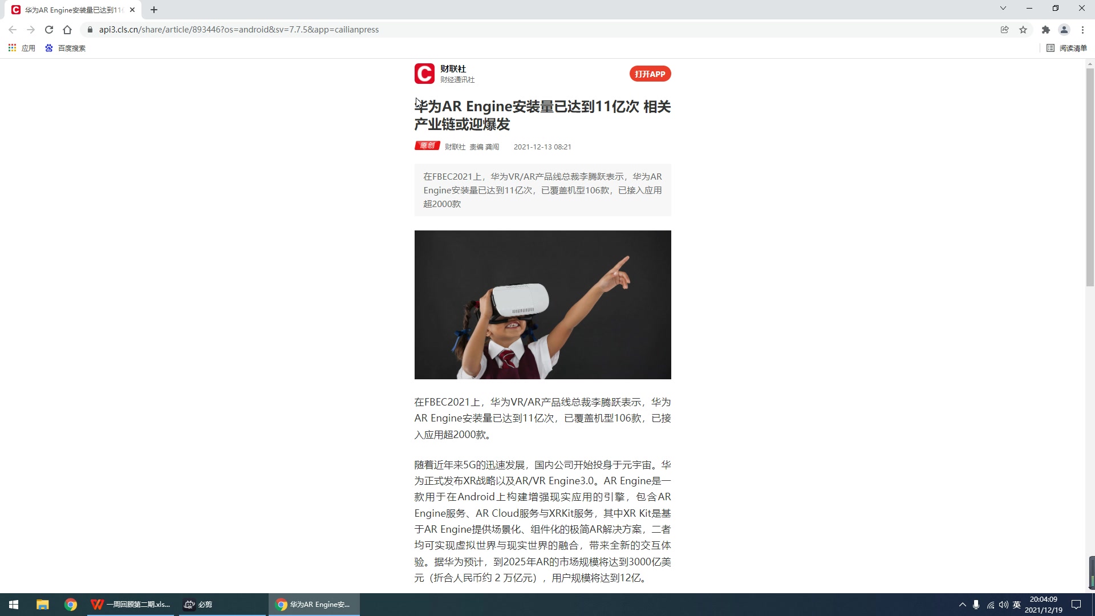
Task: Click the browser forward arrow
Action: [31, 30]
